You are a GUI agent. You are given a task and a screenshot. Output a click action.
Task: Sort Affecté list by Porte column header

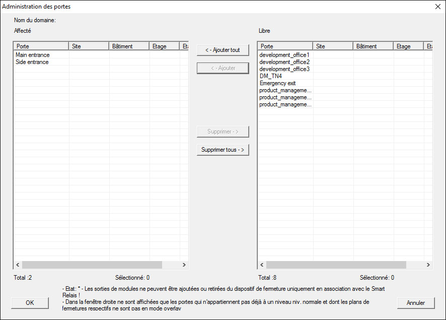tap(41, 46)
